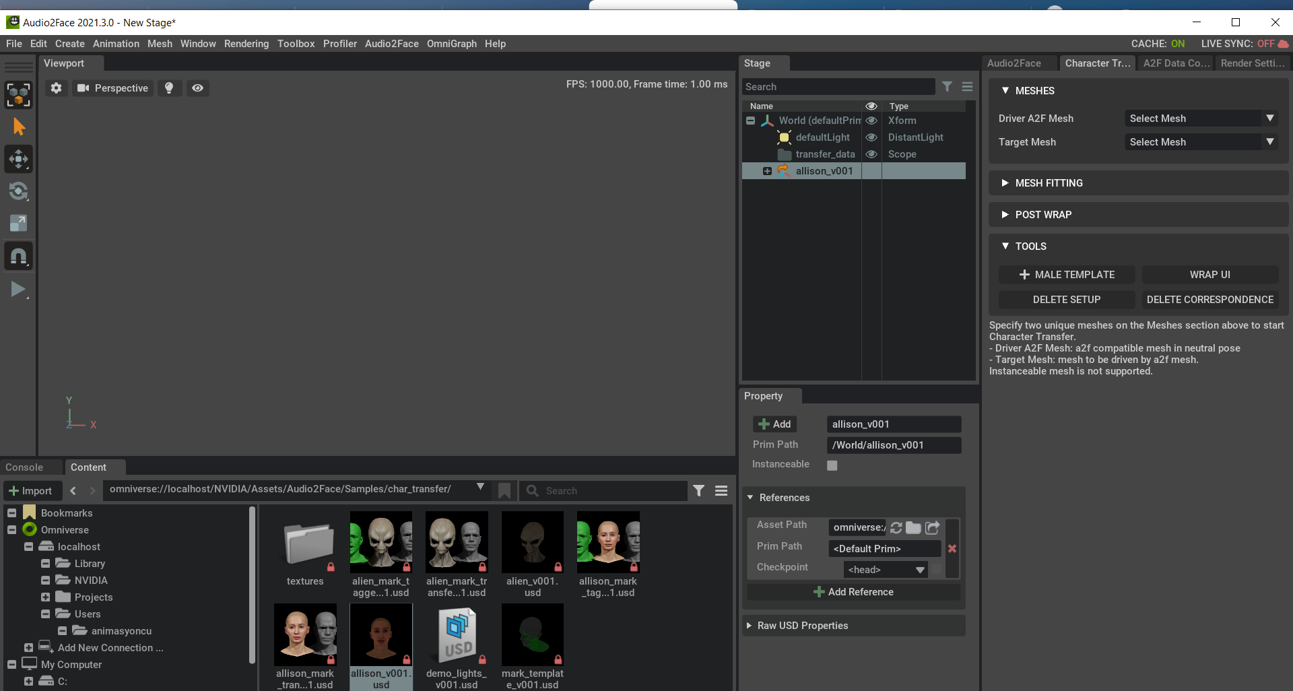1293x691 pixels.
Task: Switch to A2F Data Conversion tab
Action: 1176,63
